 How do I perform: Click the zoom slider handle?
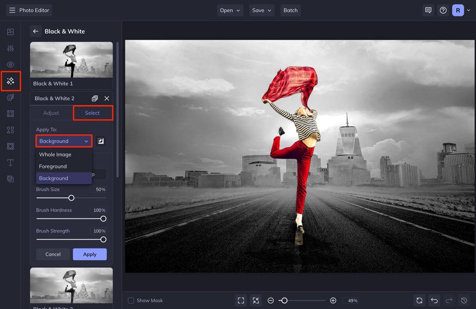pos(284,300)
